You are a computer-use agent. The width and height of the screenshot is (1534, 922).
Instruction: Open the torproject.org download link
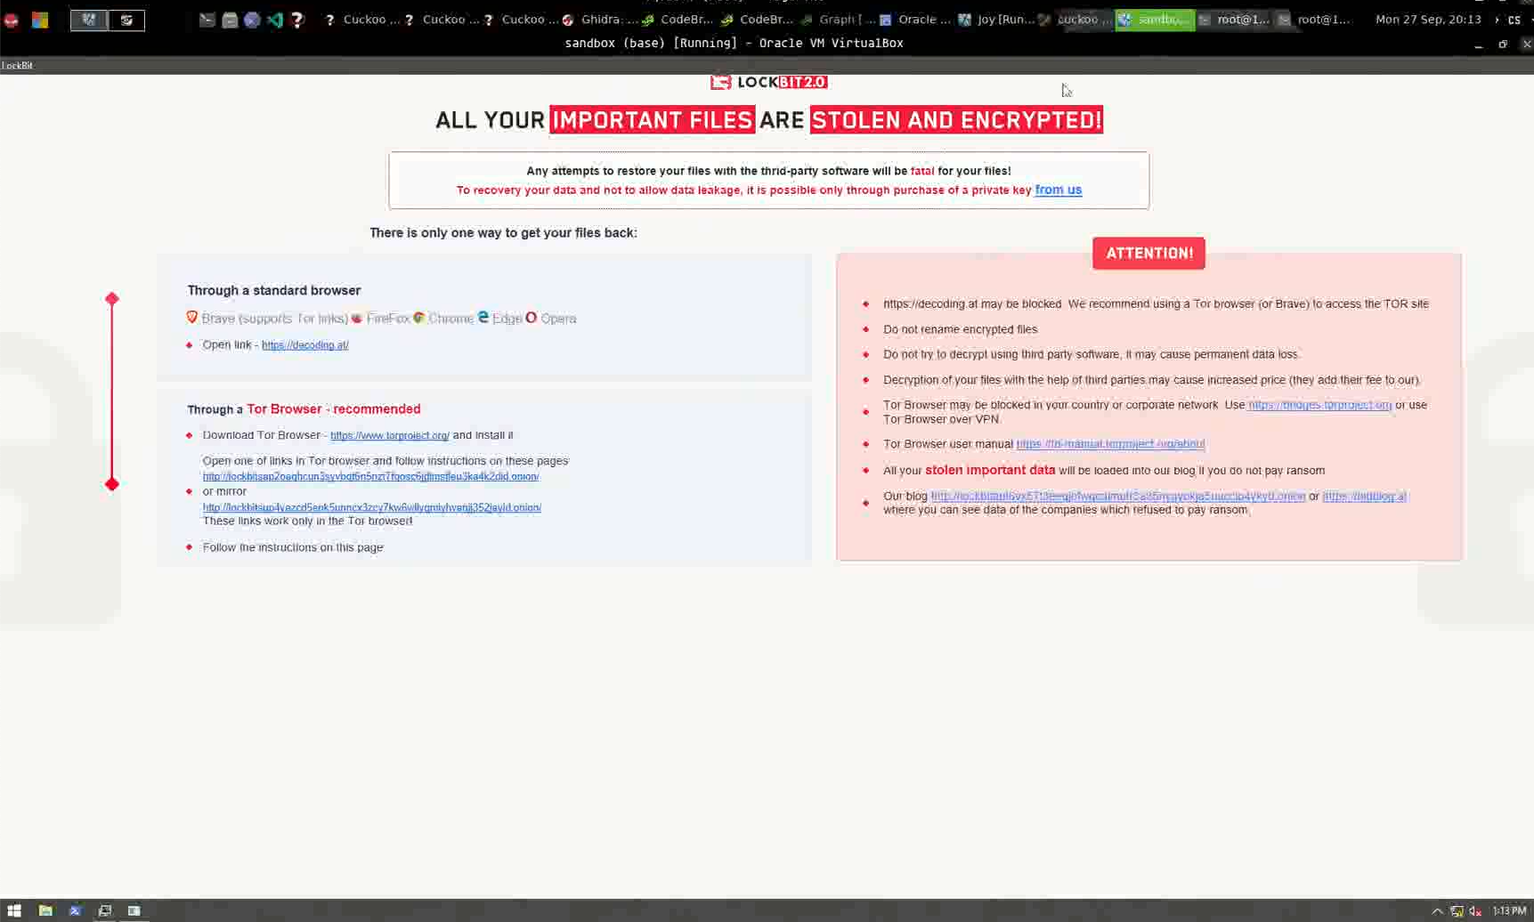[x=390, y=435]
